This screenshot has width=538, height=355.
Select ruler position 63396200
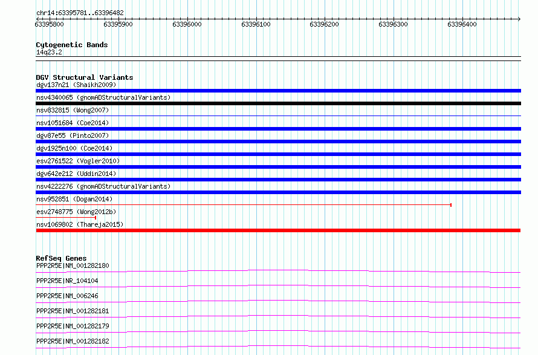[x=324, y=24]
